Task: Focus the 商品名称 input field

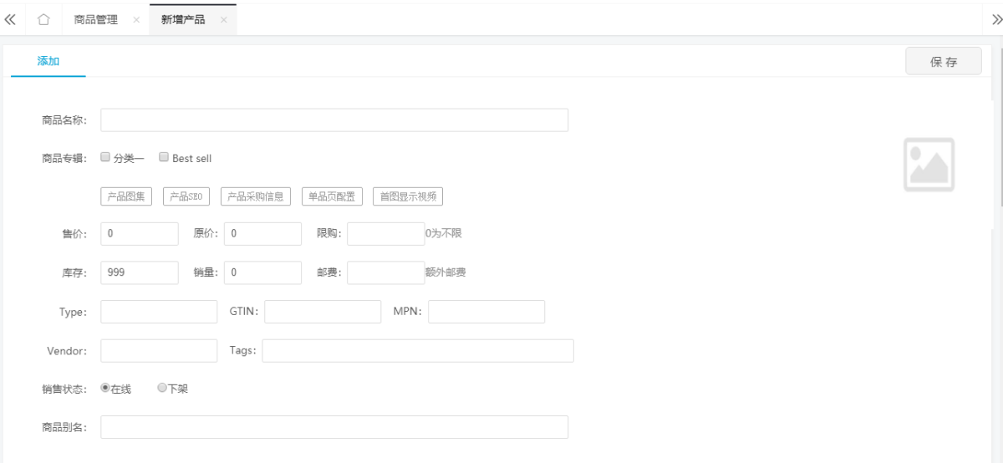Action: click(x=334, y=120)
